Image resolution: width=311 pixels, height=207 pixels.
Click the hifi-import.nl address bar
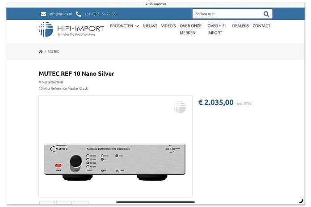155,4
